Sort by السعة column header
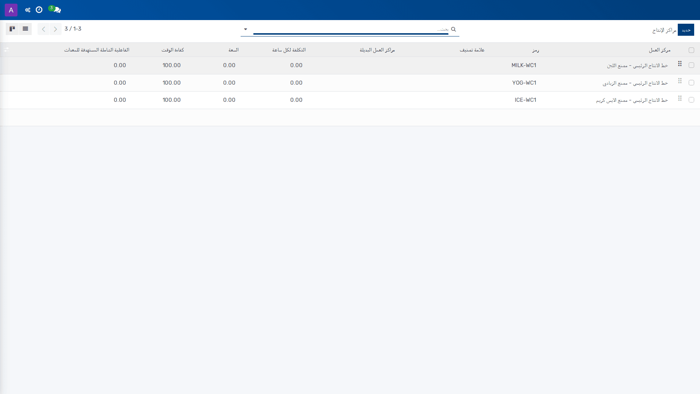Image resolution: width=700 pixels, height=394 pixels. 234,50
